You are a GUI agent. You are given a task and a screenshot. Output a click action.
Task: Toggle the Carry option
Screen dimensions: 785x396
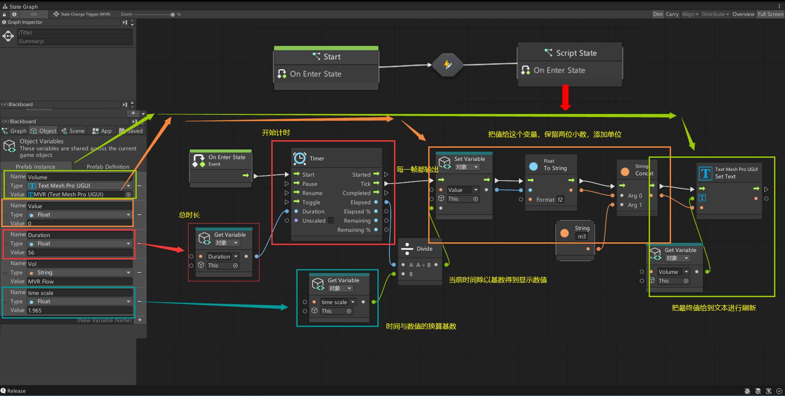tap(672, 14)
